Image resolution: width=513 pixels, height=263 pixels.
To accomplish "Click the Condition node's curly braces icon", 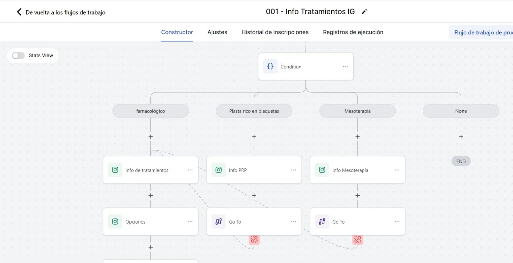I will (270, 67).
